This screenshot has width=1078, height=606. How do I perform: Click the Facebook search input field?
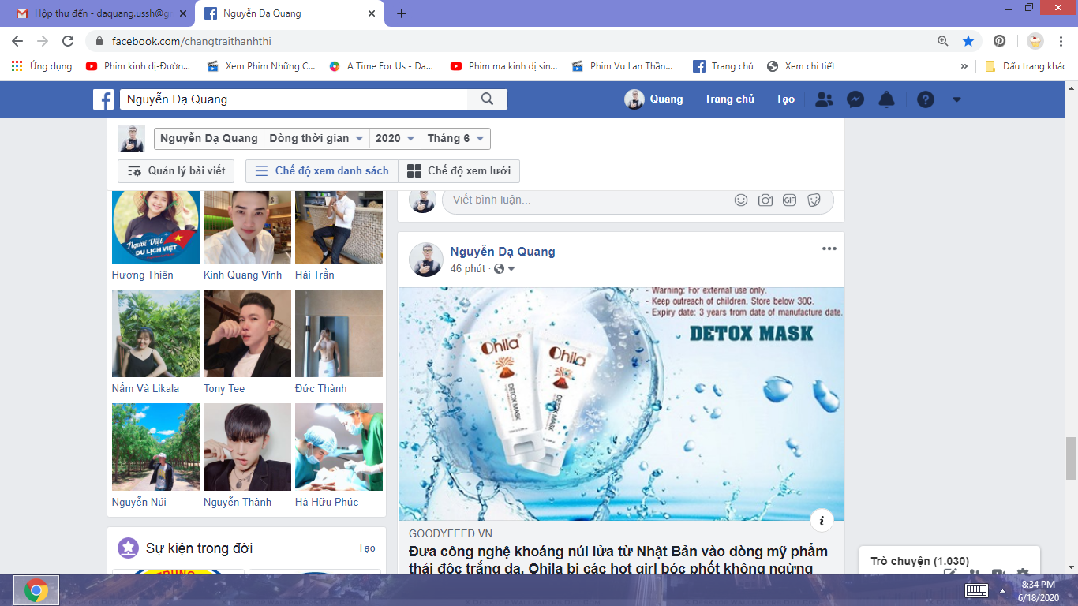(x=294, y=99)
